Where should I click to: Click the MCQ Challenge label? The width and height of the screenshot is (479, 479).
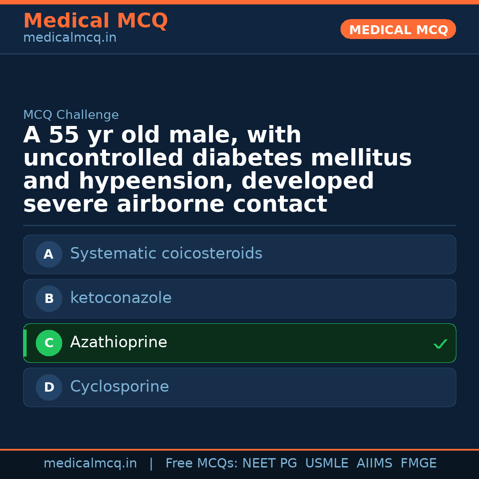71,115
